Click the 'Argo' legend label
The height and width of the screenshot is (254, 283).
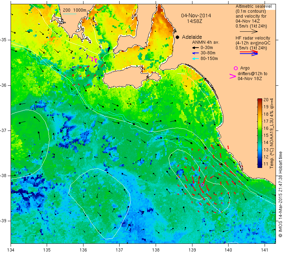click(245, 68)
